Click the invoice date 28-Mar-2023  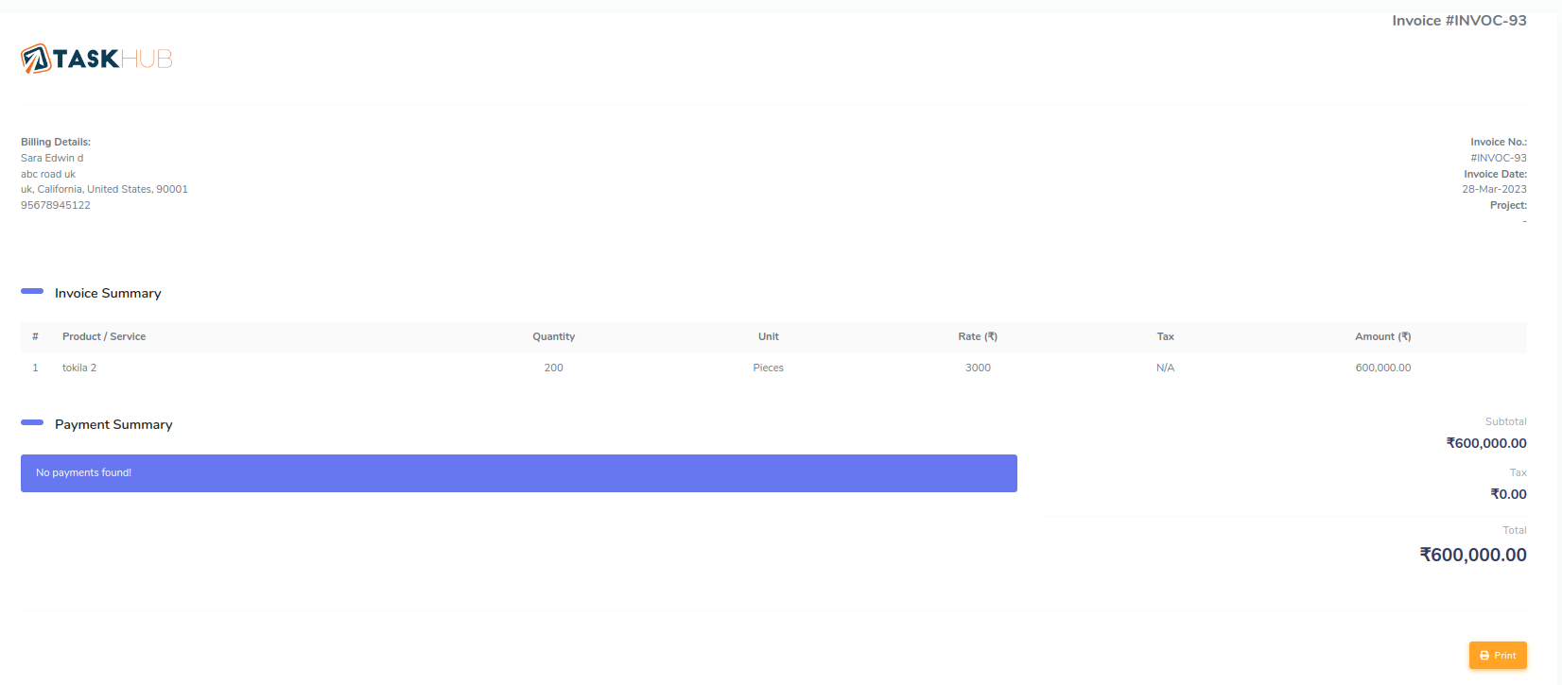pos(1494,190)
